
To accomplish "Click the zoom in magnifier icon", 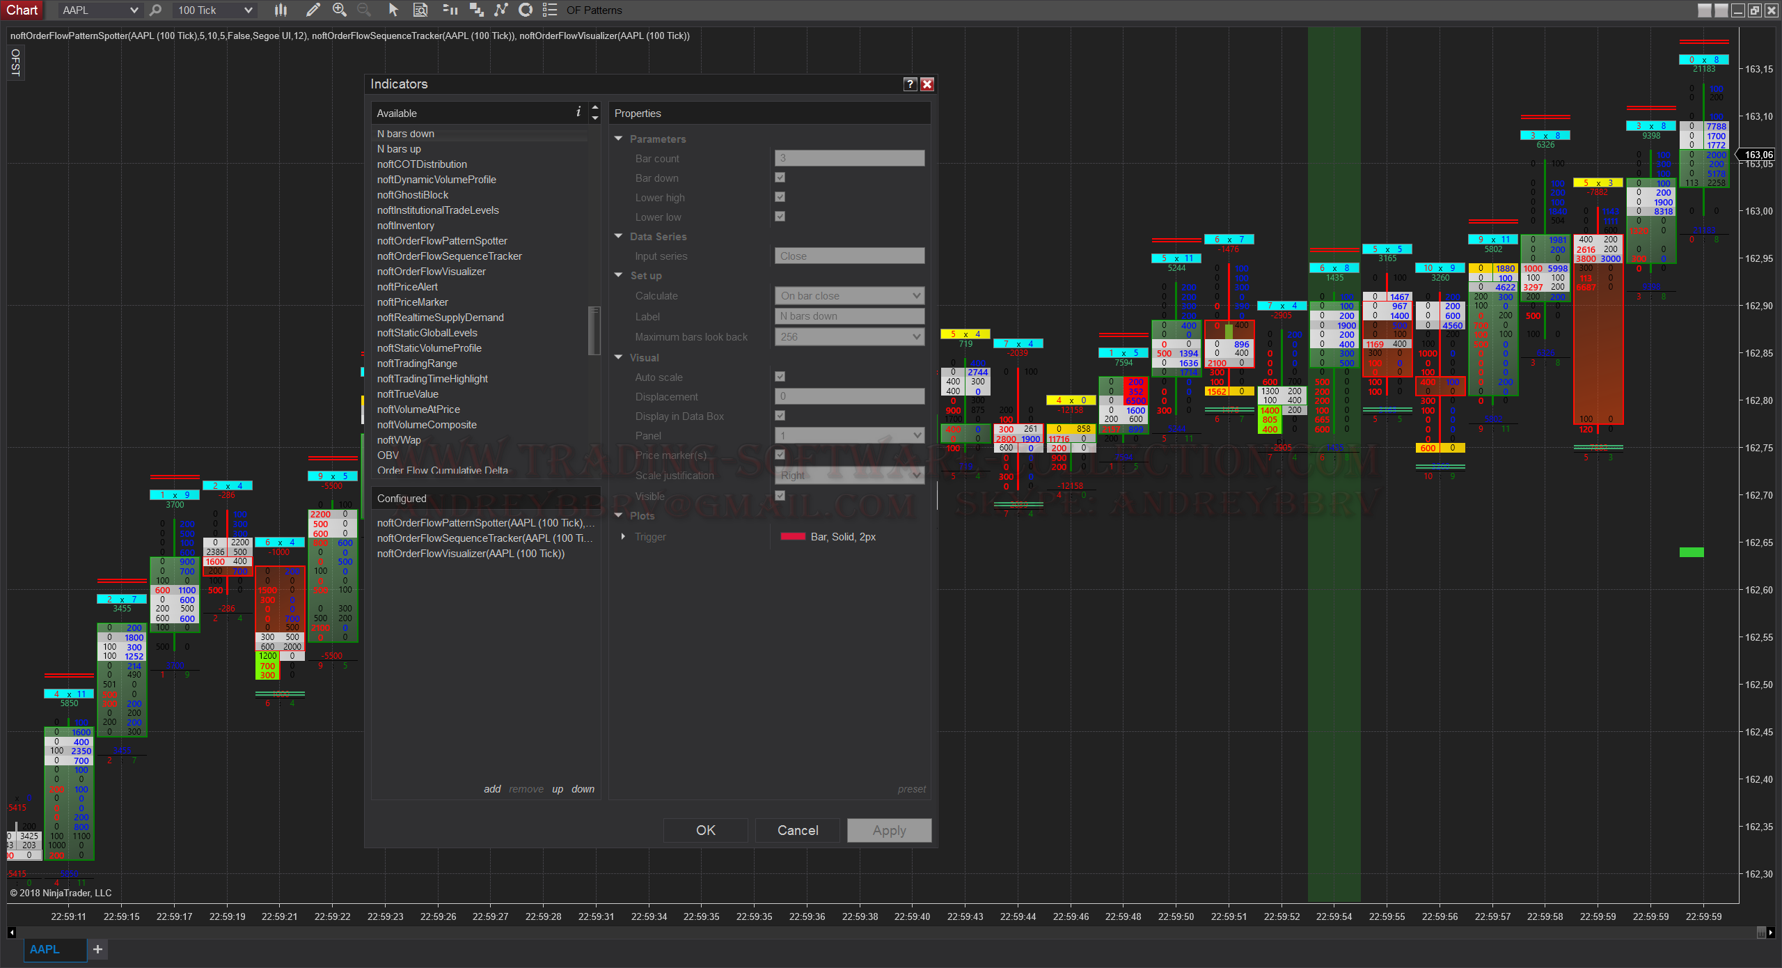I will [340, 10].
